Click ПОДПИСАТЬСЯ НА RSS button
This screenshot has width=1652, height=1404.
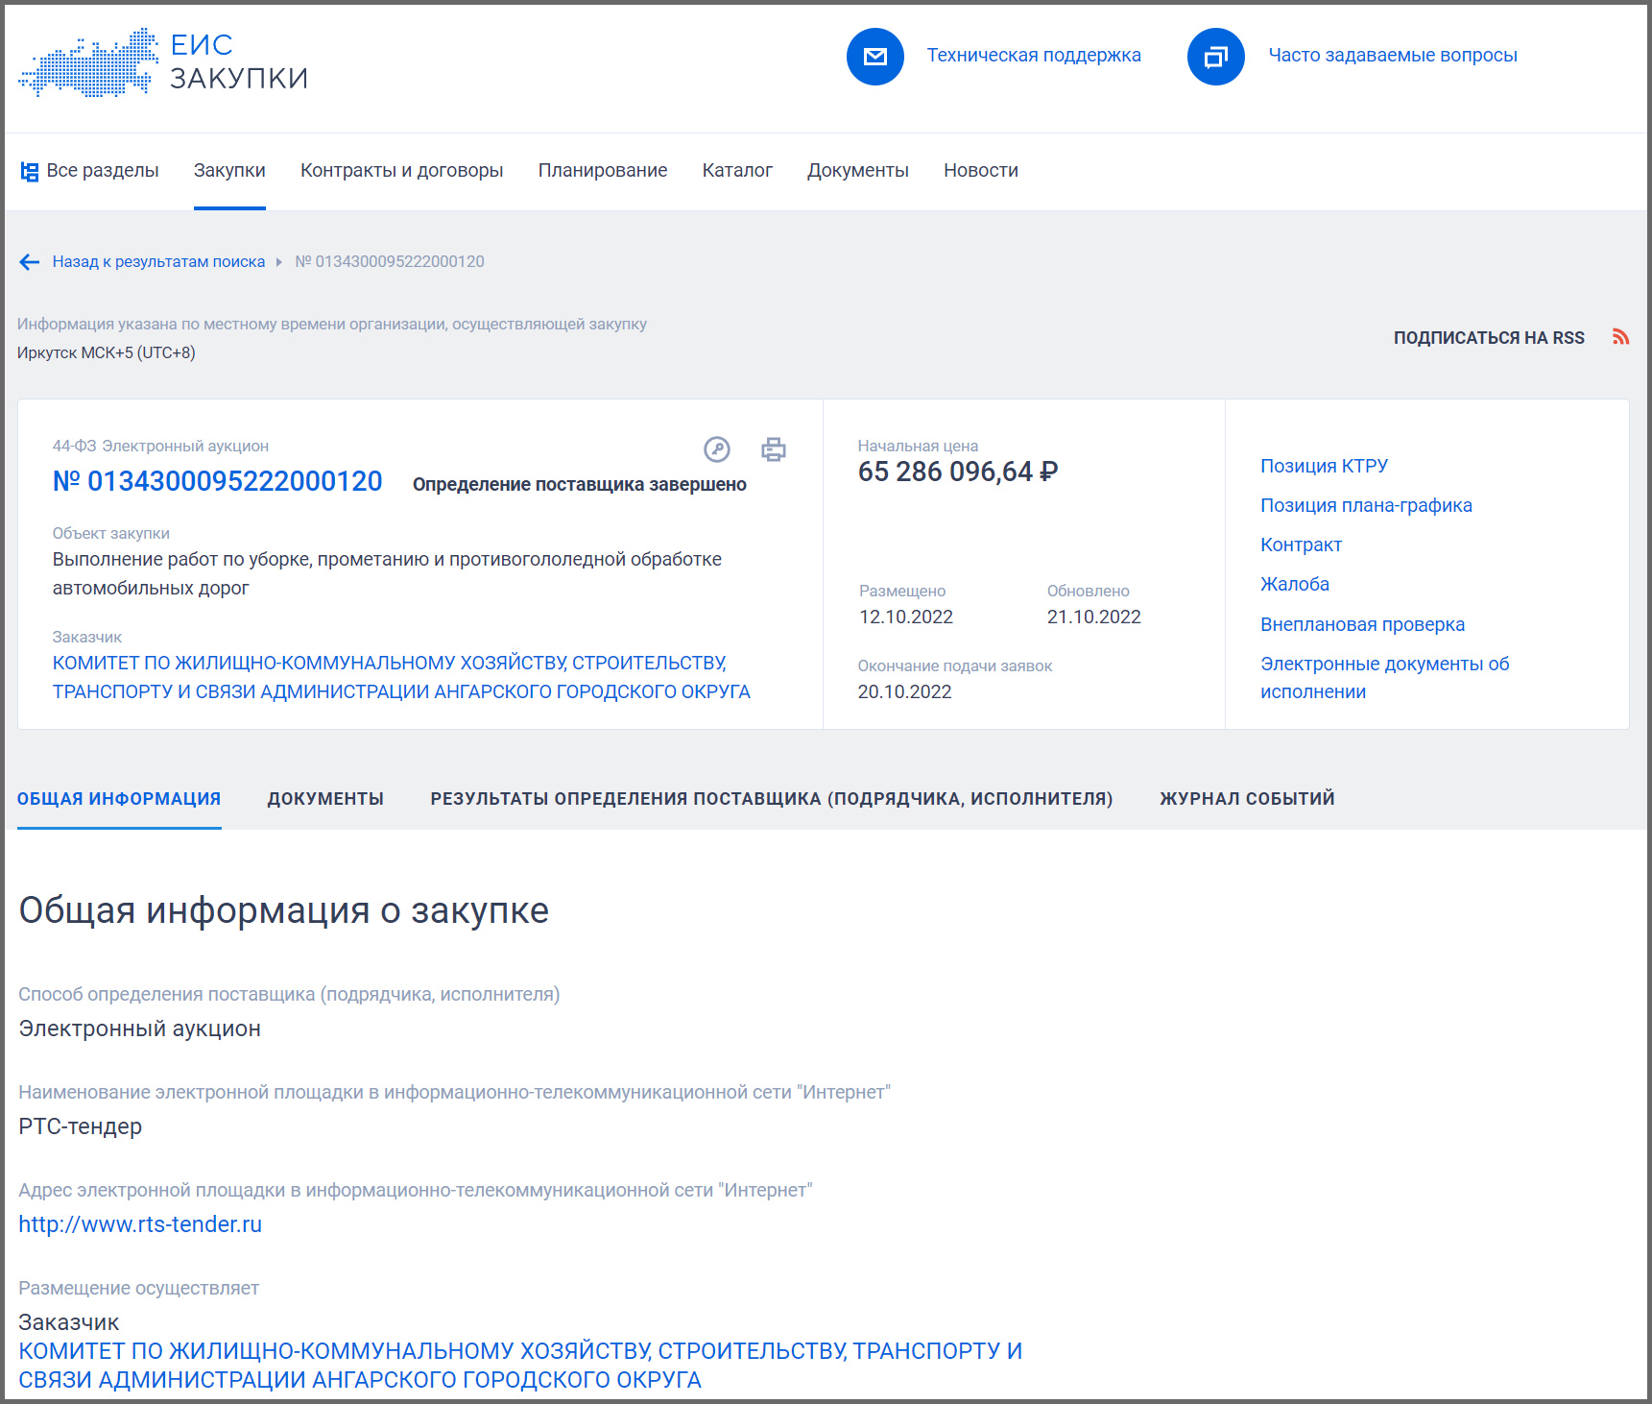pyautogui.click(x=1489, y=338)
